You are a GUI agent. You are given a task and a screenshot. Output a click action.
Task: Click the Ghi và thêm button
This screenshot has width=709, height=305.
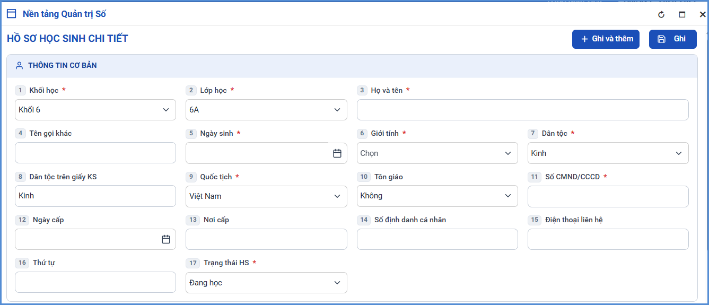[606, 39]
